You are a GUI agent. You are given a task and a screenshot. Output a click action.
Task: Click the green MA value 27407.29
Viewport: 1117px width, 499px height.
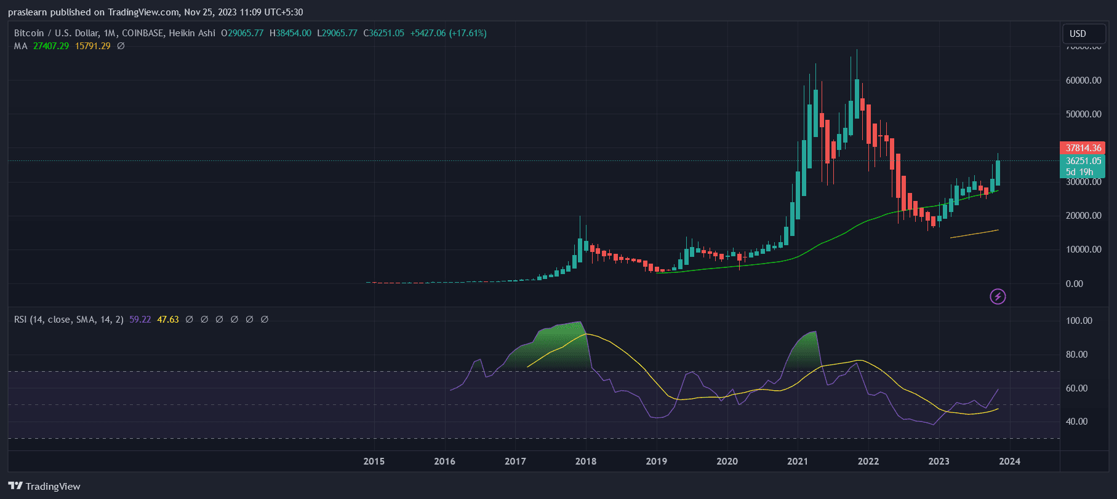51,46
